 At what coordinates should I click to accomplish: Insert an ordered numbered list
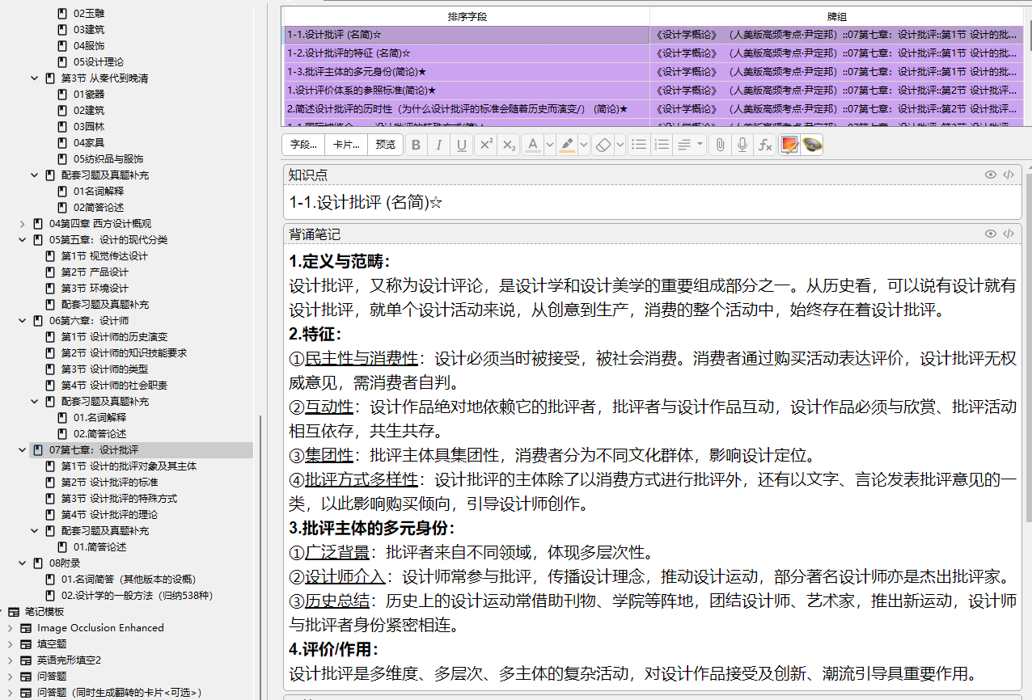point(662,145)
